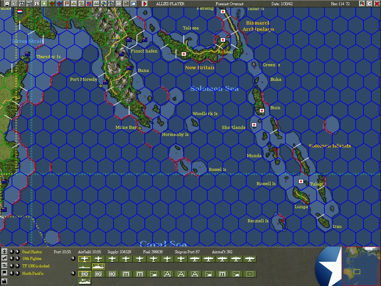Click the red and blue squares icon

tap(89, 3)
